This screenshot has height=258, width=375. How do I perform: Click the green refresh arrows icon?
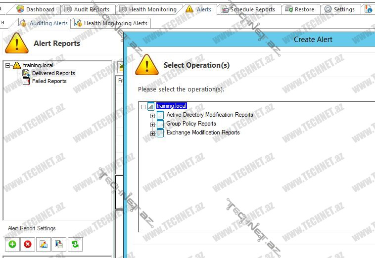tap(75, 244)
